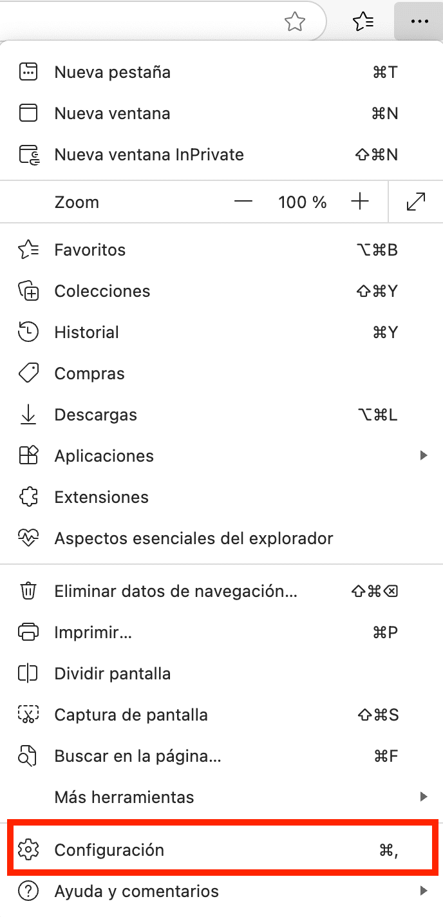This screenshot has height=917, width=443.
Task: Decrease zoom with the minus button
Action: point(243,202)
